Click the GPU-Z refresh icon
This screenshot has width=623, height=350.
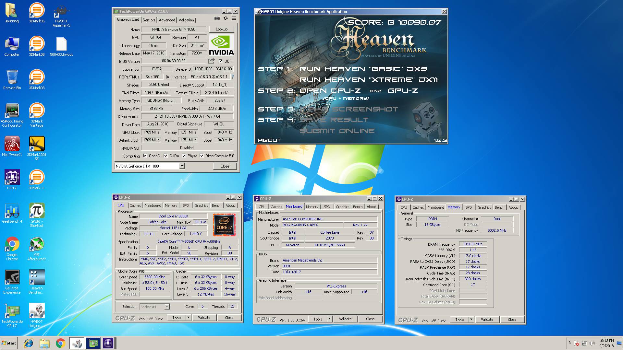pos(226,18)
